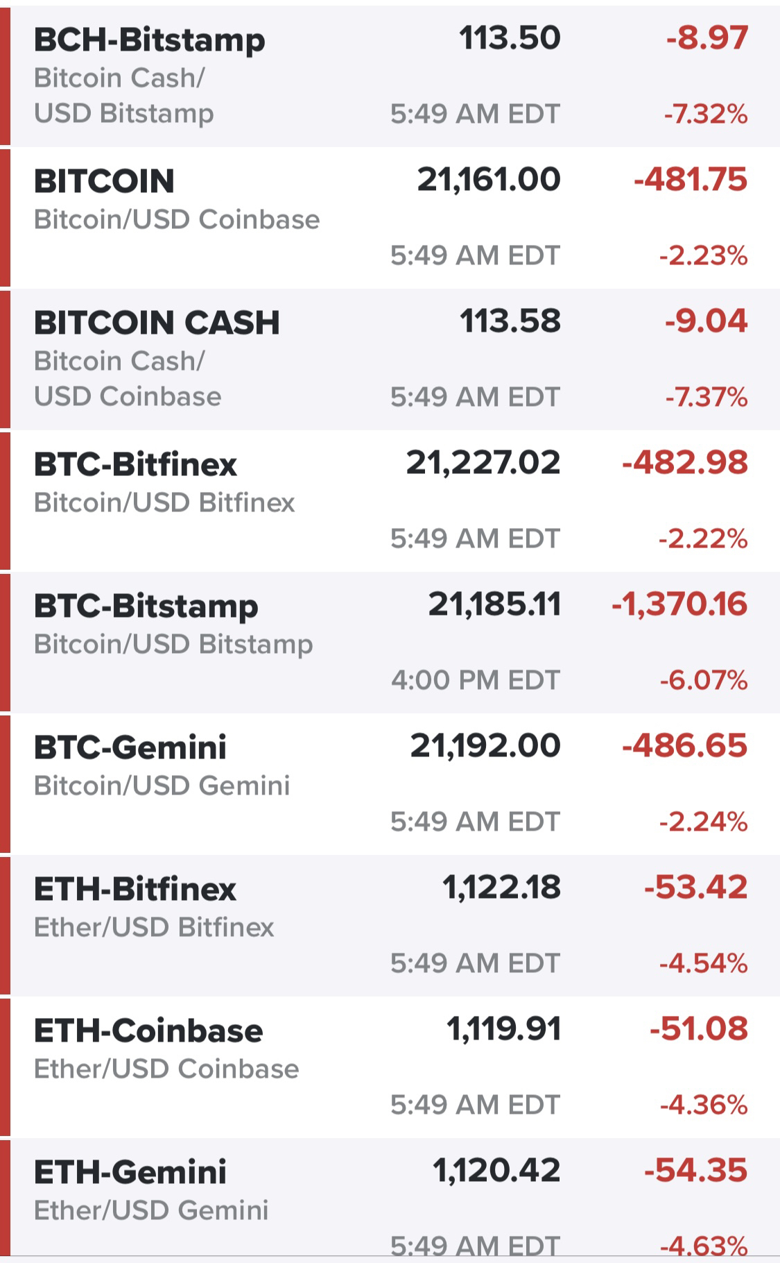Click BTC-Bitstamp price 21,185.11
The image size is (780, 1263).
point(494,604)
